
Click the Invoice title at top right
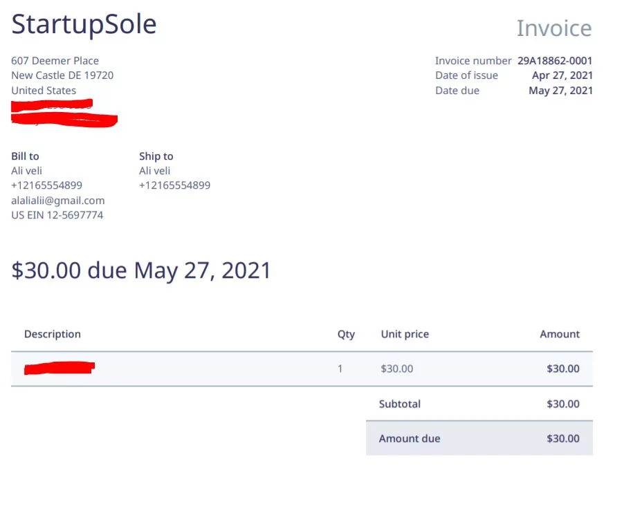(x=553, y=28)
